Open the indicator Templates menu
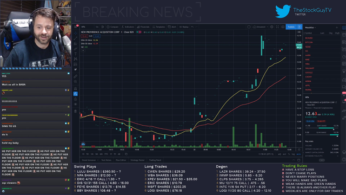 tap(158, 27)
